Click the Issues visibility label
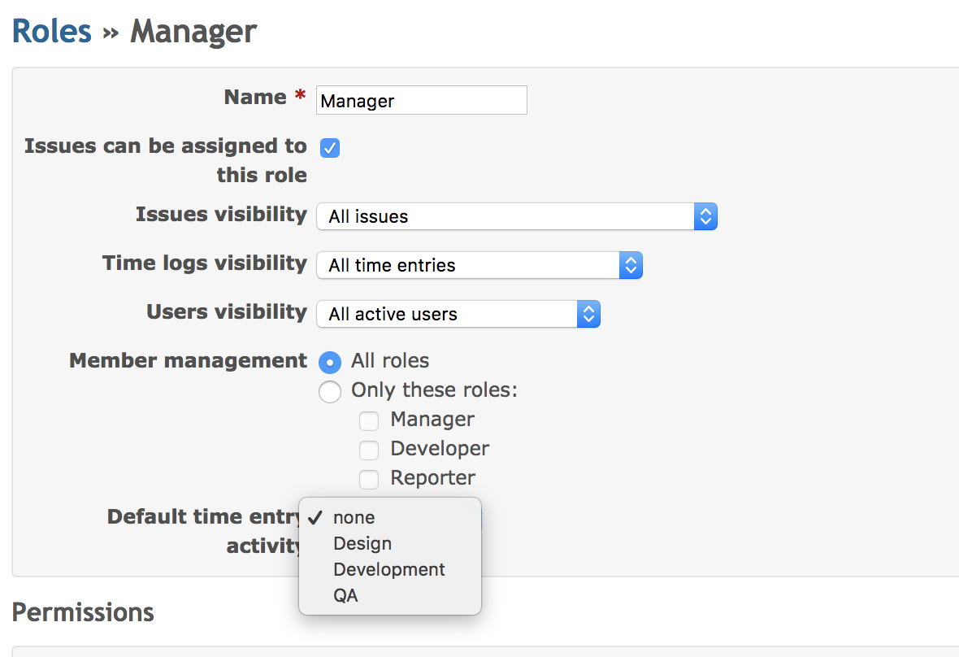 coord(221,215)
